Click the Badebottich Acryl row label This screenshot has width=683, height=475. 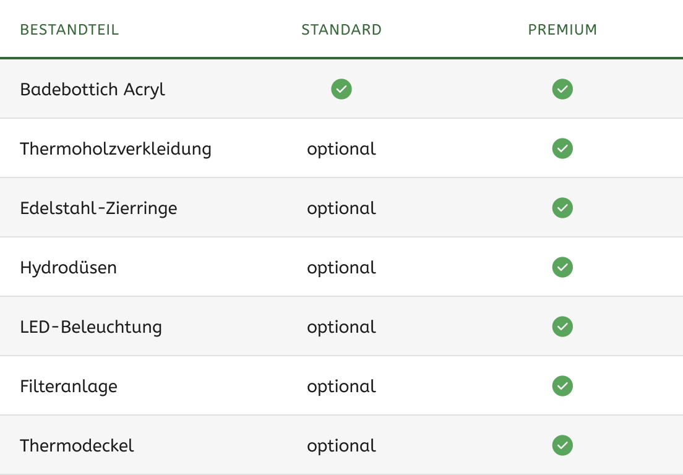point(93,90)
